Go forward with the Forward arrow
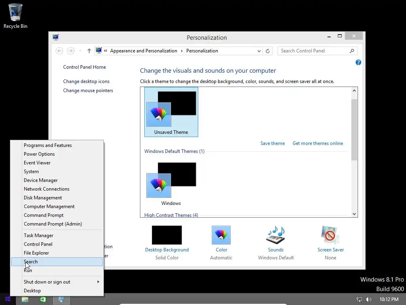The height and width of the screenshot is (305, 406). point(71,51)
